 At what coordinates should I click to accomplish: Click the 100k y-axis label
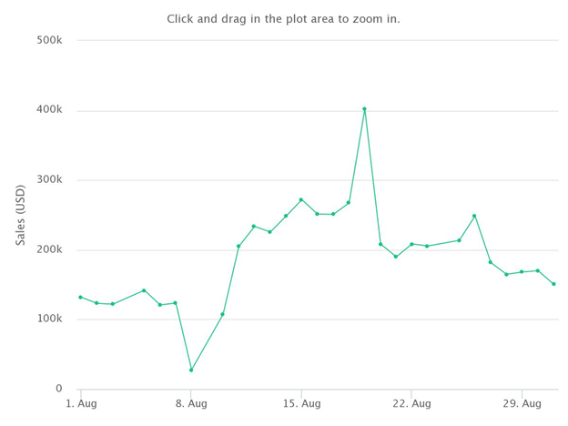(49, 319)
